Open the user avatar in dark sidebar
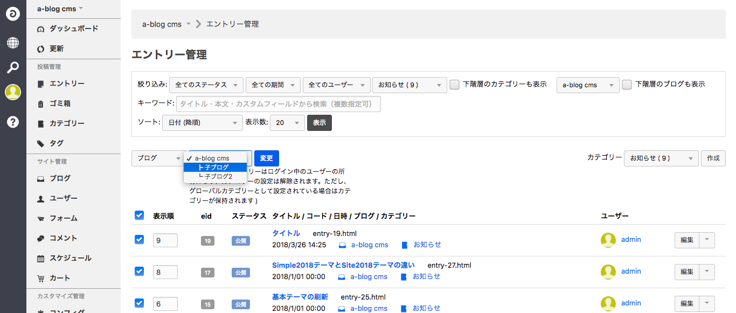 pyautogui.click(x=13, y=92)
